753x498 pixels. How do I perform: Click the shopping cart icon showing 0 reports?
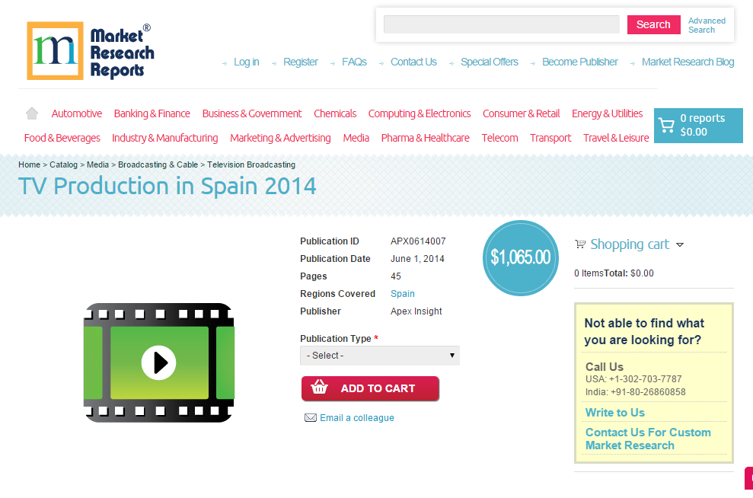(668, 124)
